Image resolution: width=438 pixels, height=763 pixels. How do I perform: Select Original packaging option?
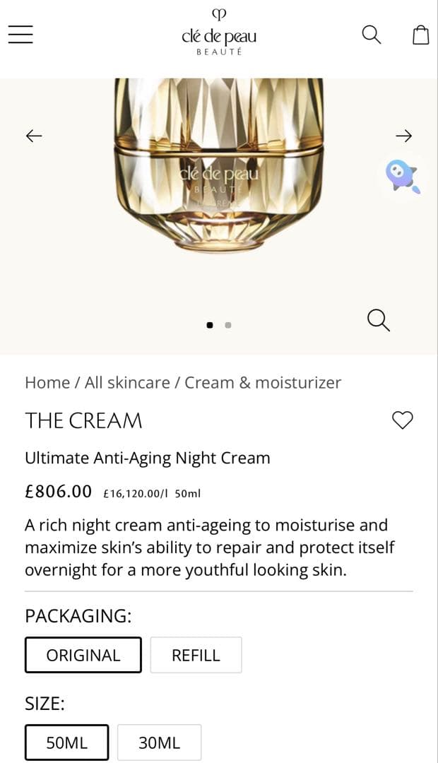pyautogui.click(x=83, y=655)
